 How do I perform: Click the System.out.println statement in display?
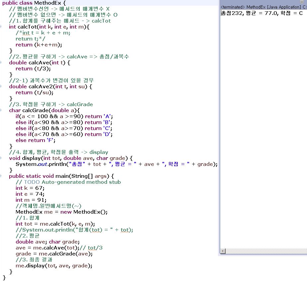tap(117, 164)
